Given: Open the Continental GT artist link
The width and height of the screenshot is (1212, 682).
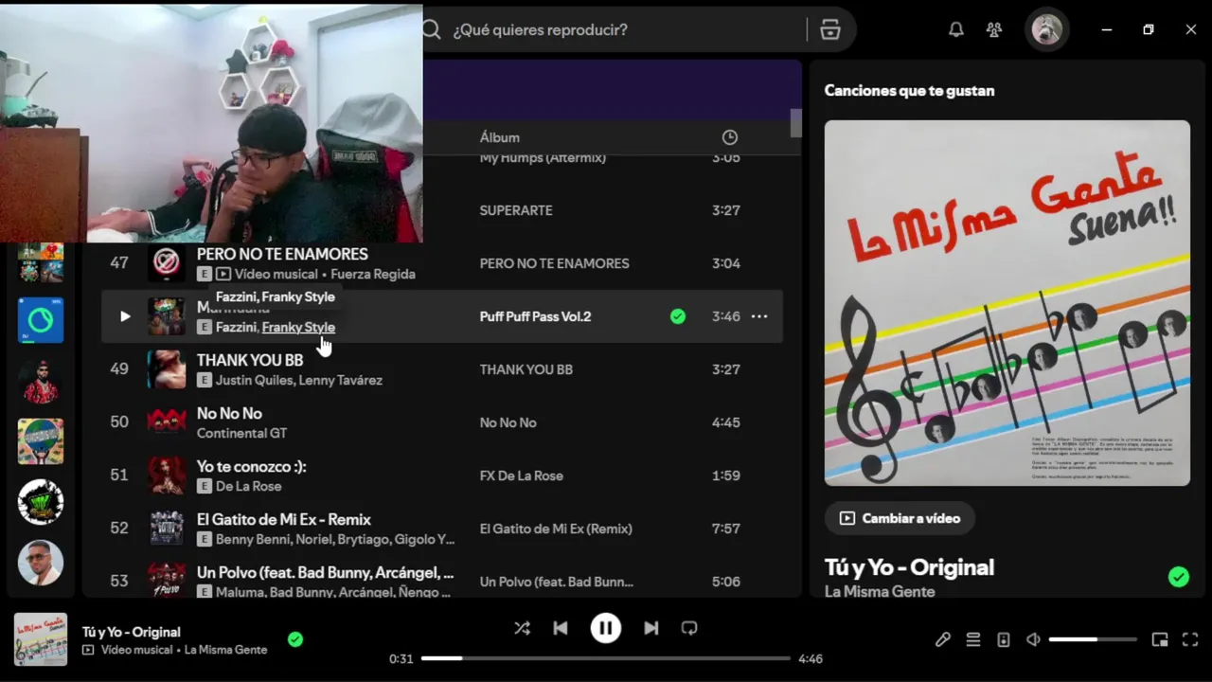Looking at the screenshot, I should tap(241, 433).
